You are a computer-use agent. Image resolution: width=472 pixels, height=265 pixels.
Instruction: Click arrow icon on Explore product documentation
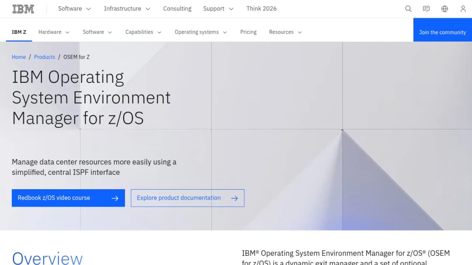tap(235, 198)
